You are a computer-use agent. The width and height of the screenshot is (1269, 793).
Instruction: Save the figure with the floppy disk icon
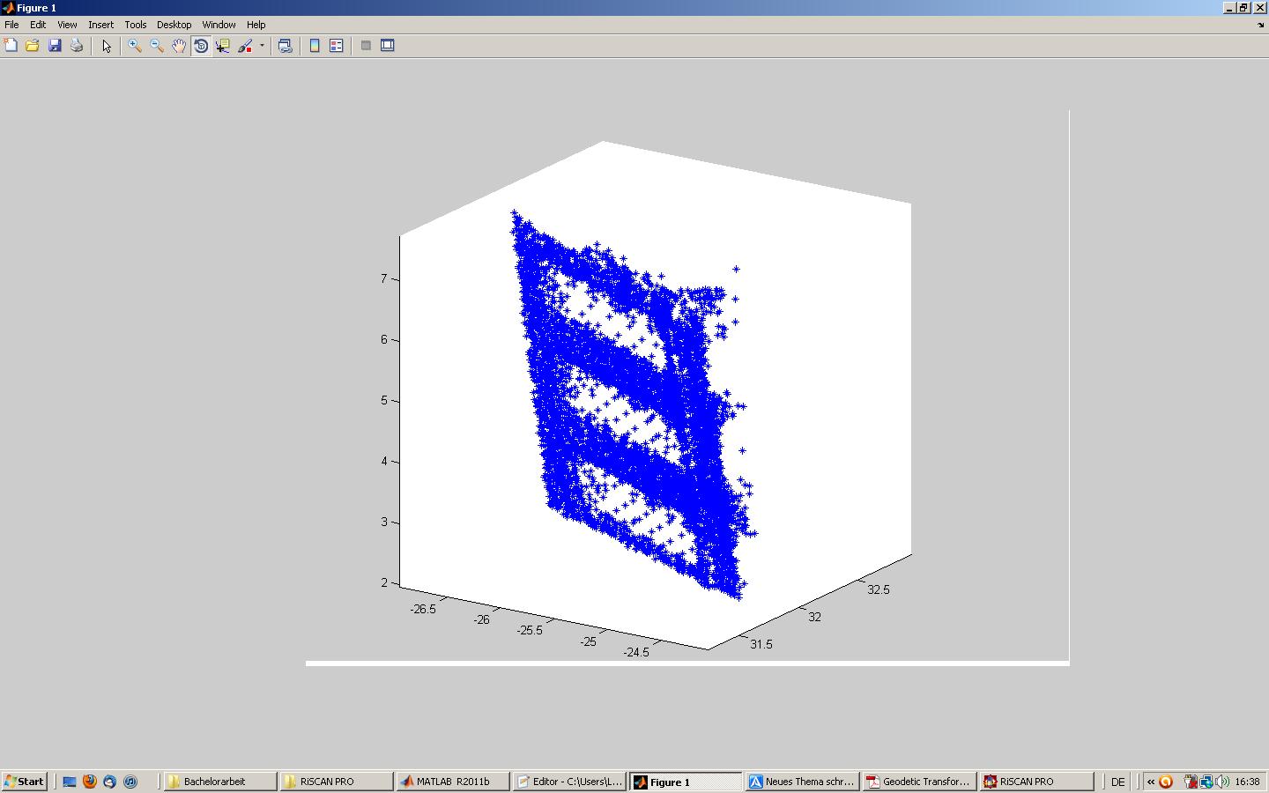(55, 46)
